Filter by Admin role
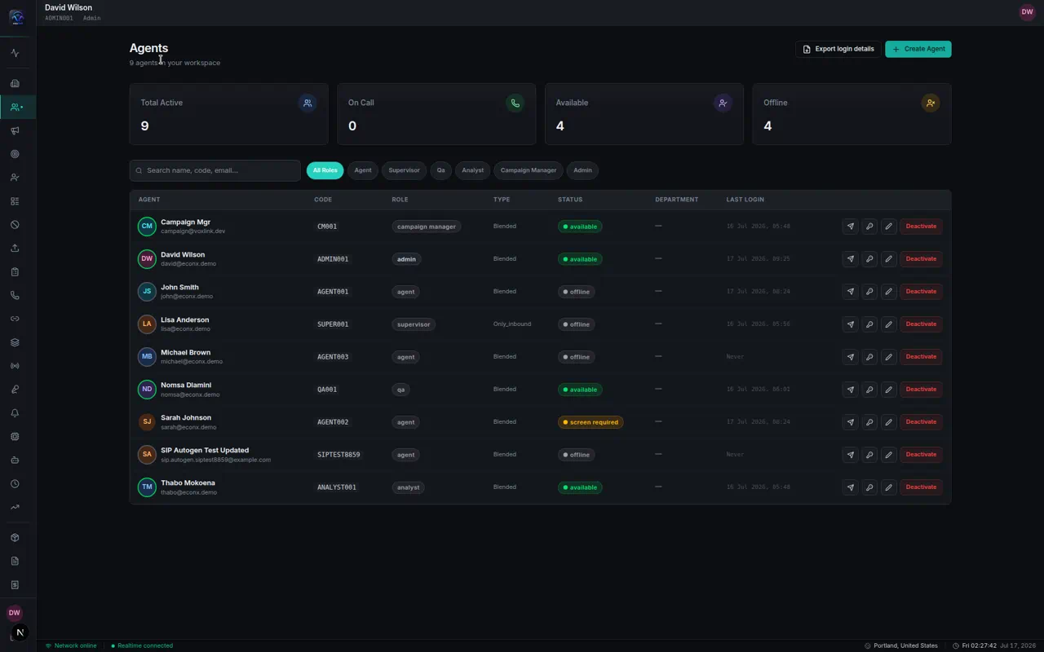Viewport: 1044px width, 652px height. click(x=582, y=170)
